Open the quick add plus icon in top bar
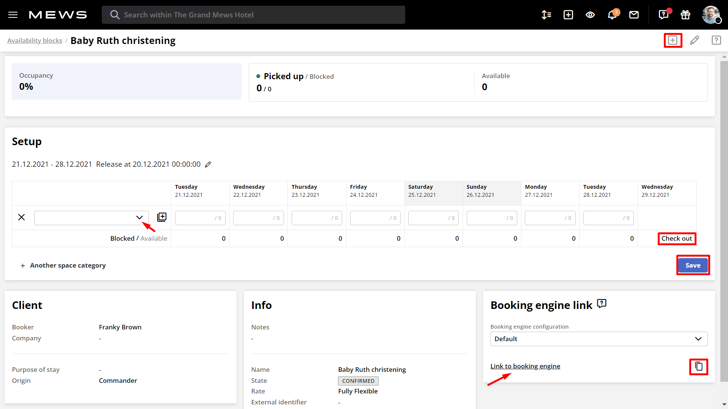728x409 pixels. click(x=568, y=15)
